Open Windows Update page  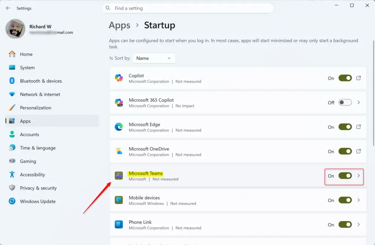point(52,201)
